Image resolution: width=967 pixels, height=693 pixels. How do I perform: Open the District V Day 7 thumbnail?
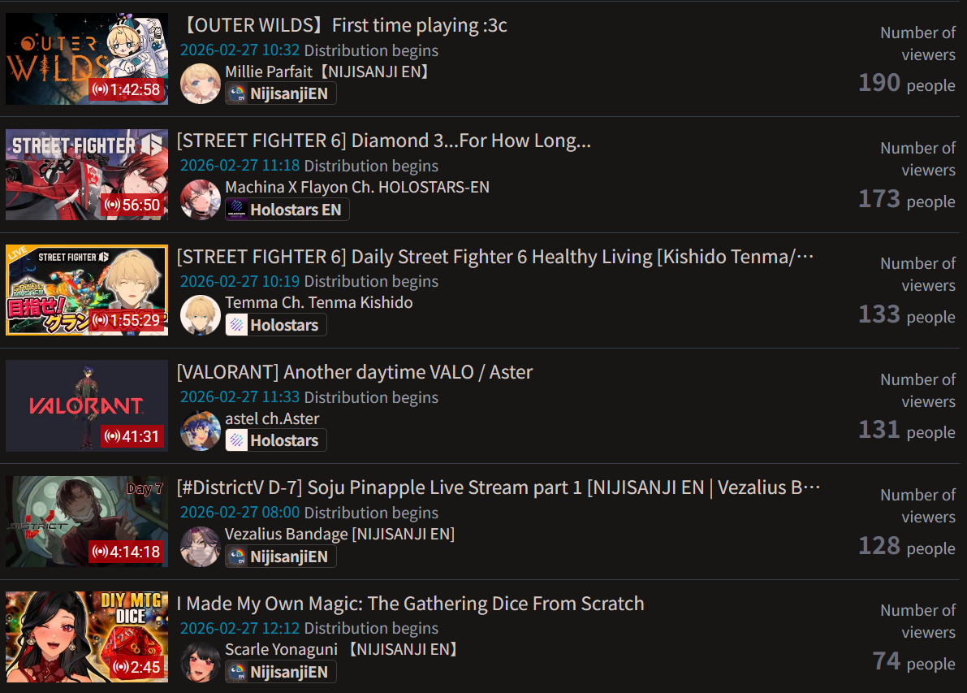point(87,522)
